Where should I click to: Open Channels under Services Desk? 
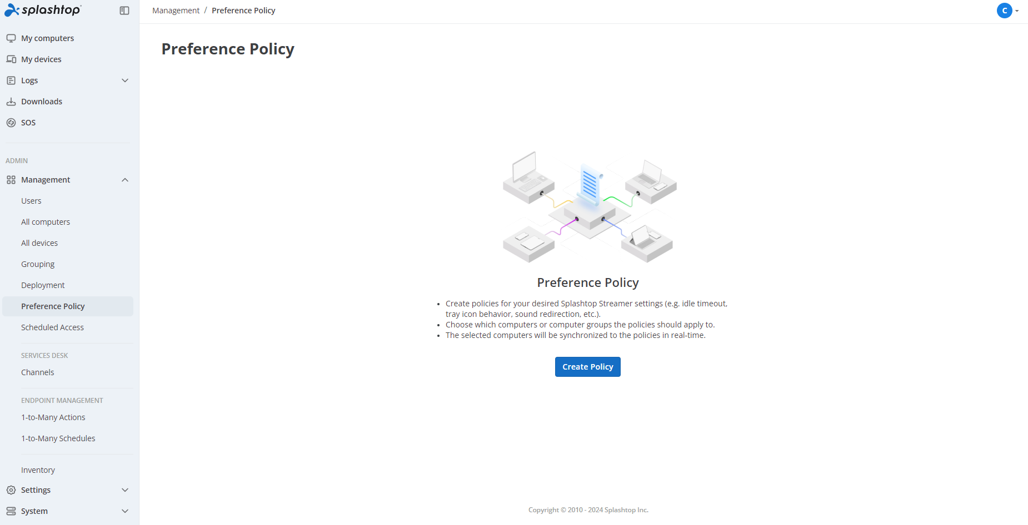click(37, 372)
